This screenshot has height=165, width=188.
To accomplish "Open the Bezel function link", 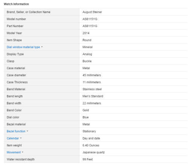I will pyautogui.click(x=16, y=131).
